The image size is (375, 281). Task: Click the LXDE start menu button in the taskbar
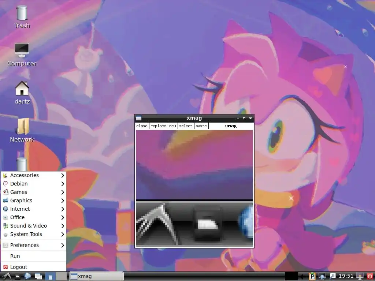point(6,277)
